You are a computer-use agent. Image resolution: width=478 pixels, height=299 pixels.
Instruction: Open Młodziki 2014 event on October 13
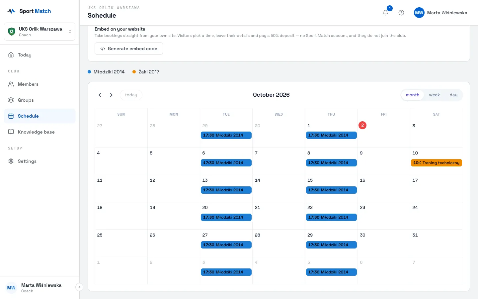click(x=226, y=190)
